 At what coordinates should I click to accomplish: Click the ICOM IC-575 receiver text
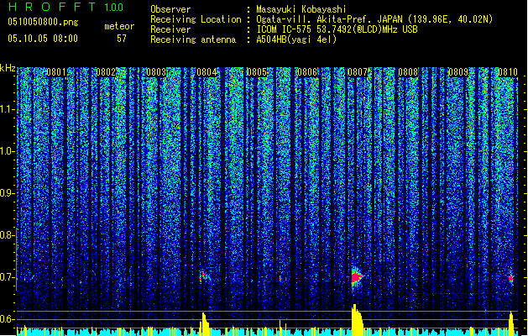coord(337,29)
